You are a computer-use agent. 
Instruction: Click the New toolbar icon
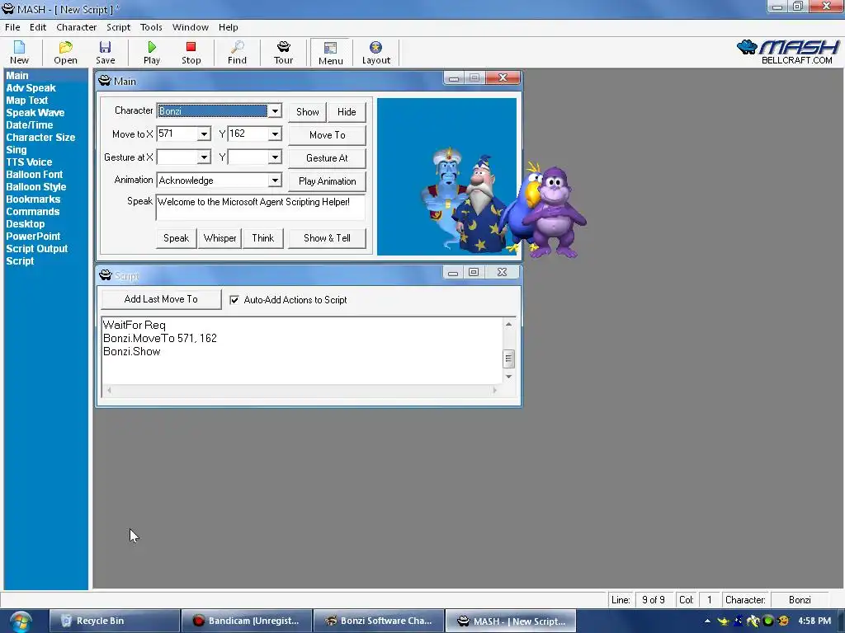click(x=19, y=52)
